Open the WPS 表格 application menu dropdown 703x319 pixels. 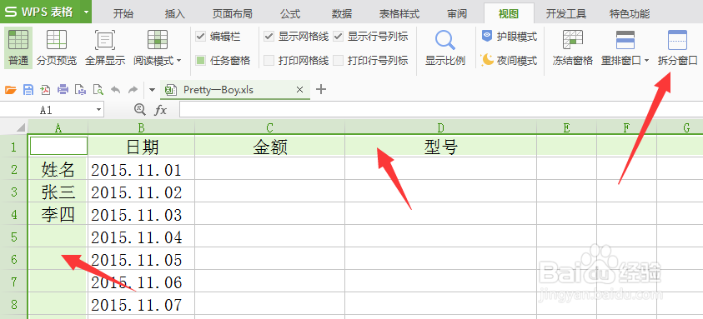86,12
